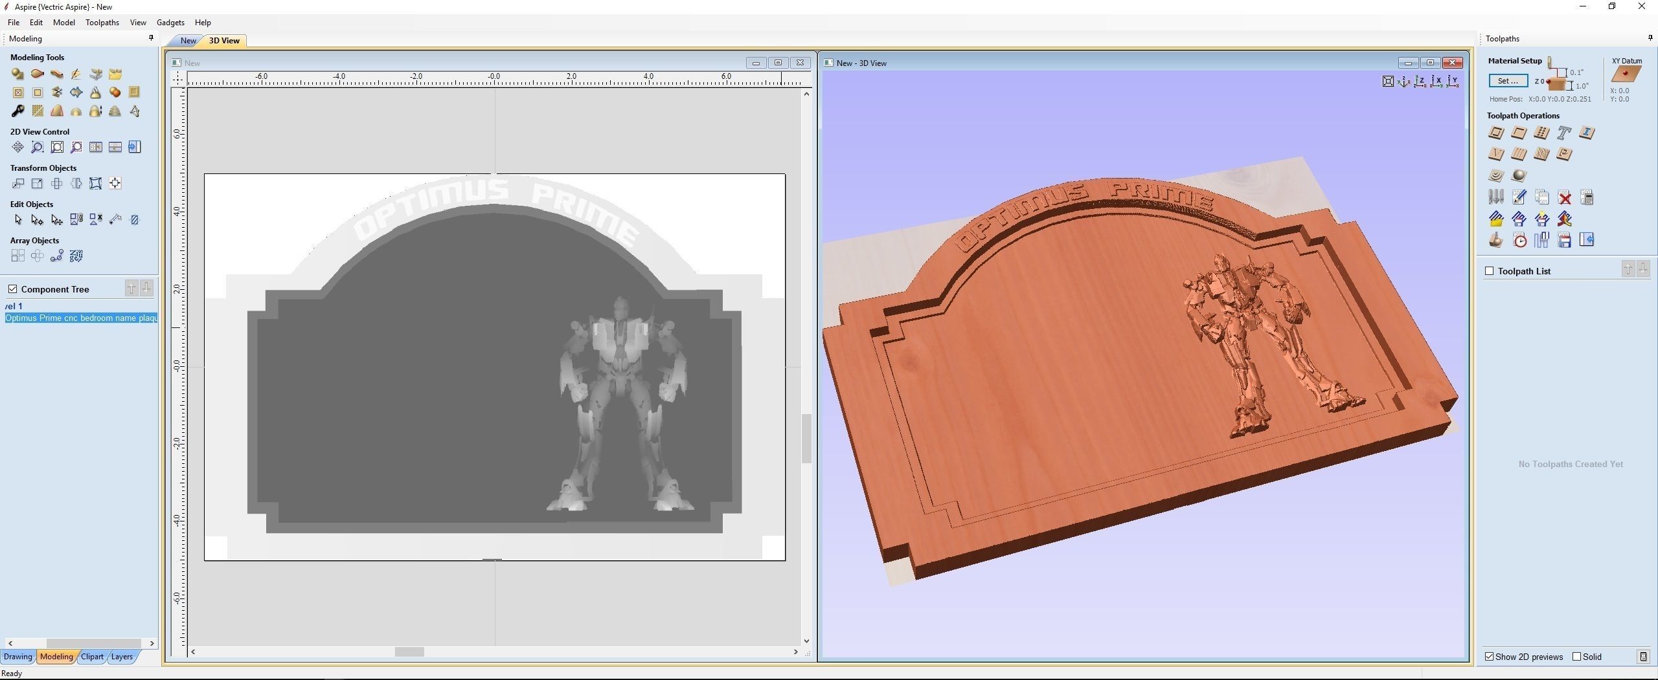The height and width of the screenshot is (680, 1658).
Task: Select Level 1 in Component Tree
Action: [14, 306]
